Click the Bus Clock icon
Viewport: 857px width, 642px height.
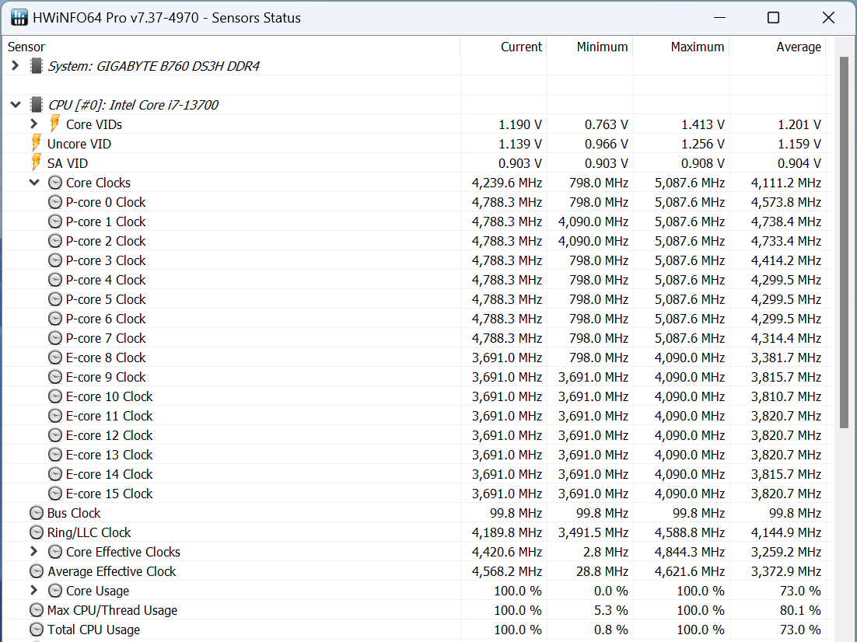pyautogui.click(x=36, y=513)
